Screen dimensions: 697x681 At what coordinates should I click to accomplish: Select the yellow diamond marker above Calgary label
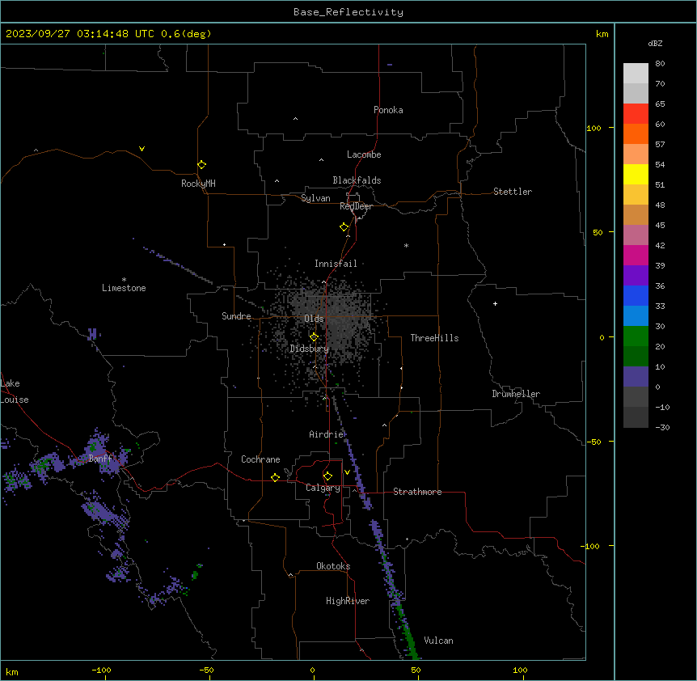click(x=327, y=476)
